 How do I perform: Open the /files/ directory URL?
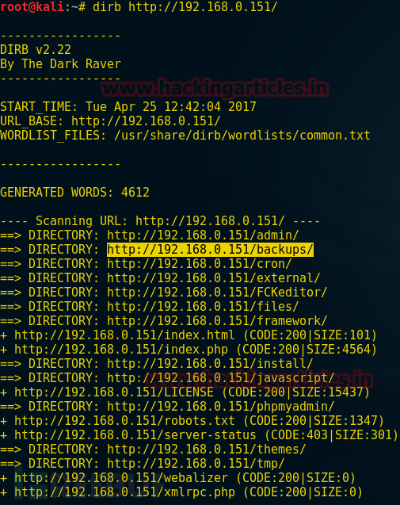[x=203, y=306]
